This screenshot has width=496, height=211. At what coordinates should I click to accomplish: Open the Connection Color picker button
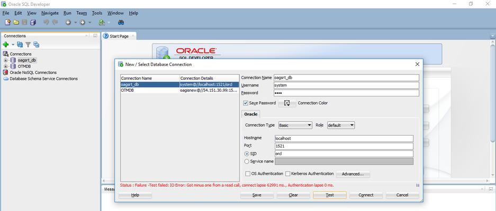[x=287, y=103]
